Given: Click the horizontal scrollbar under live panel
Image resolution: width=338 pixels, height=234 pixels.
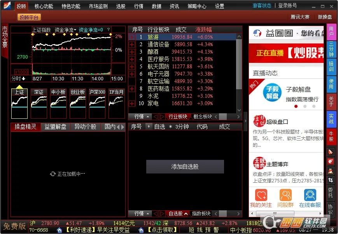Looking at the screenshot, I should [286, 214].
